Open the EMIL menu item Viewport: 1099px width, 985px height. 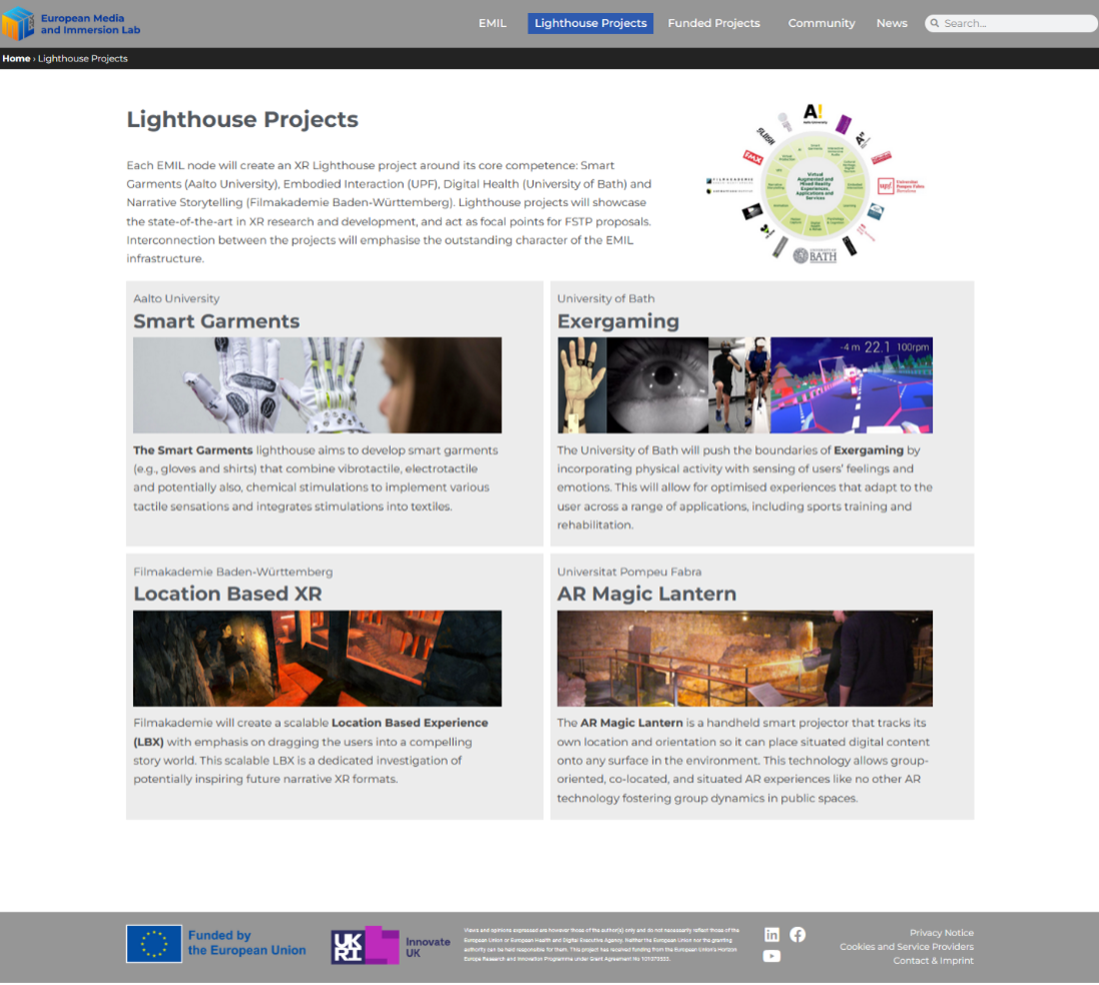[x=493, y=23]
